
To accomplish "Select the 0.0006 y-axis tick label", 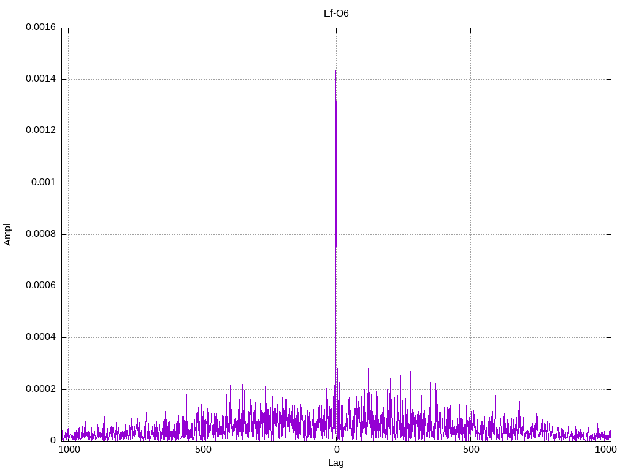I will 41,286.
